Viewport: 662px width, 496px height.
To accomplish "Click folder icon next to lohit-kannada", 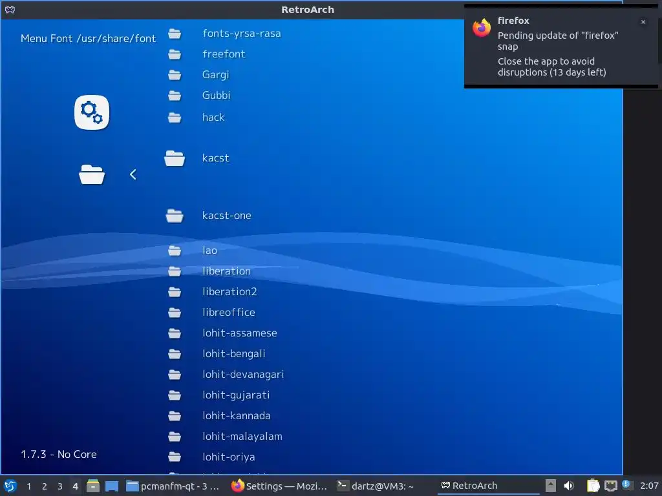I will 175,416.
